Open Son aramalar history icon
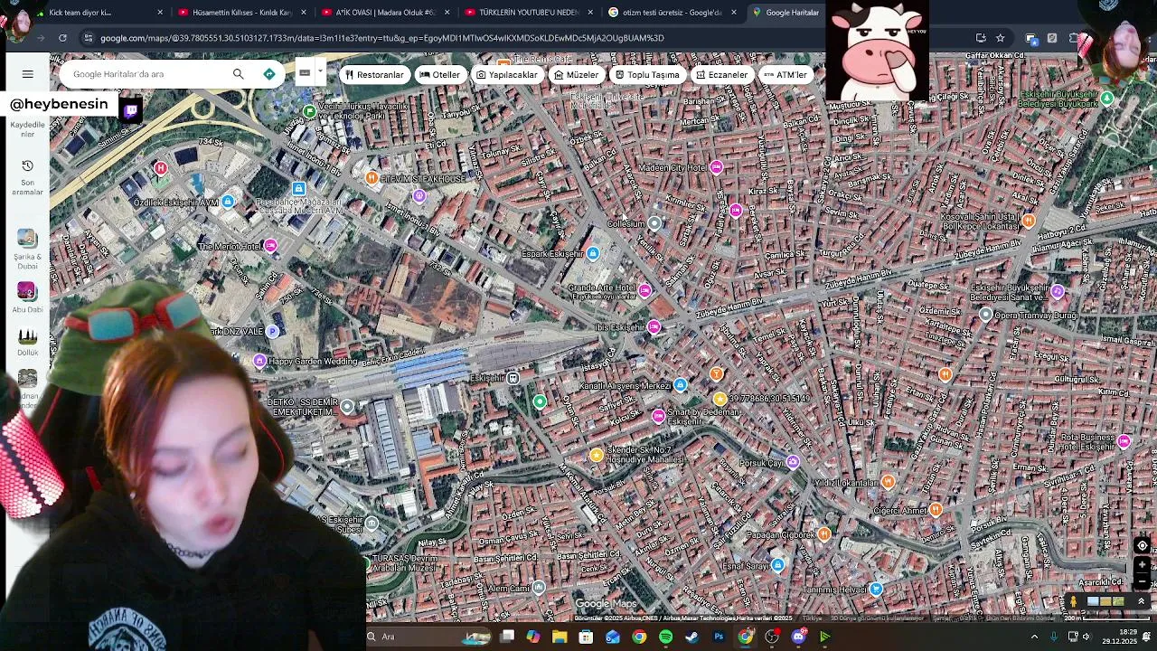1157x651 pixels. coord(27,166)
